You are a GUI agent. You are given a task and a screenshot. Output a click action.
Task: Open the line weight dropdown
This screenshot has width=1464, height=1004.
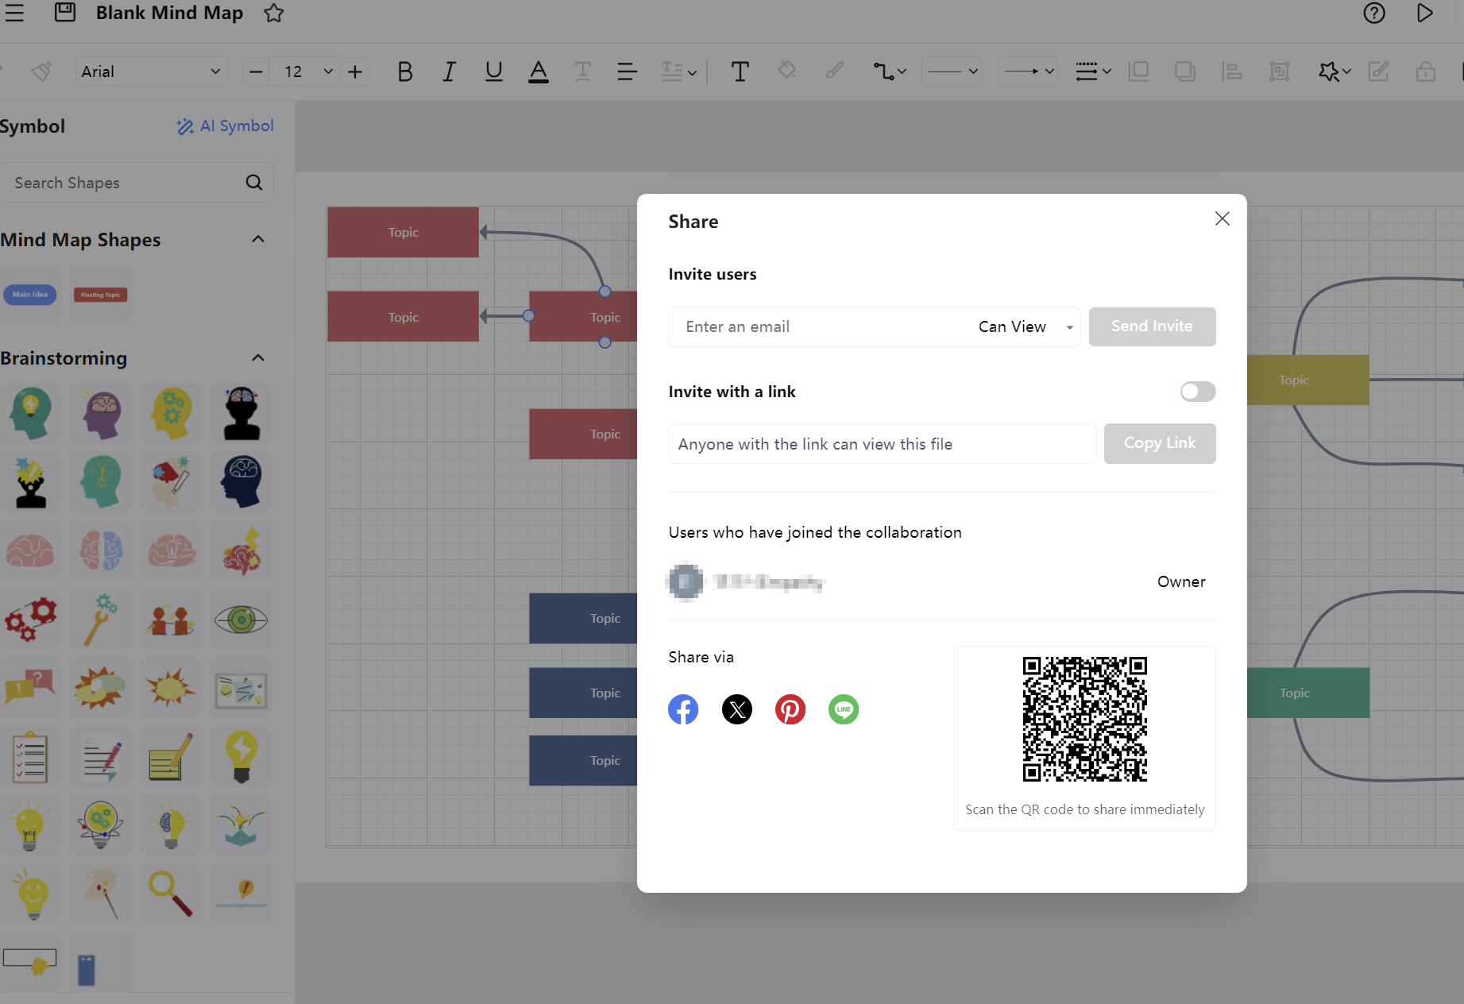point(1093,71)
